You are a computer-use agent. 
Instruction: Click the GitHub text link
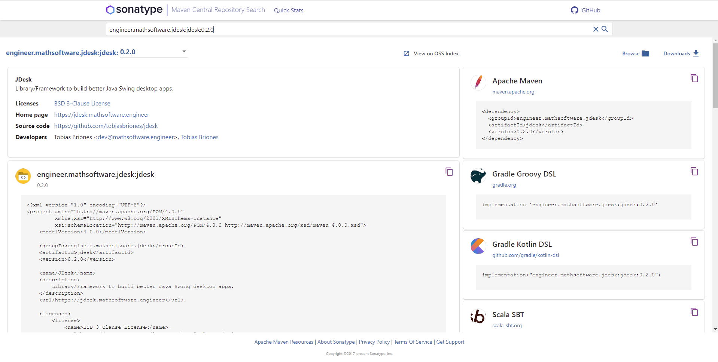pos(591,10)
